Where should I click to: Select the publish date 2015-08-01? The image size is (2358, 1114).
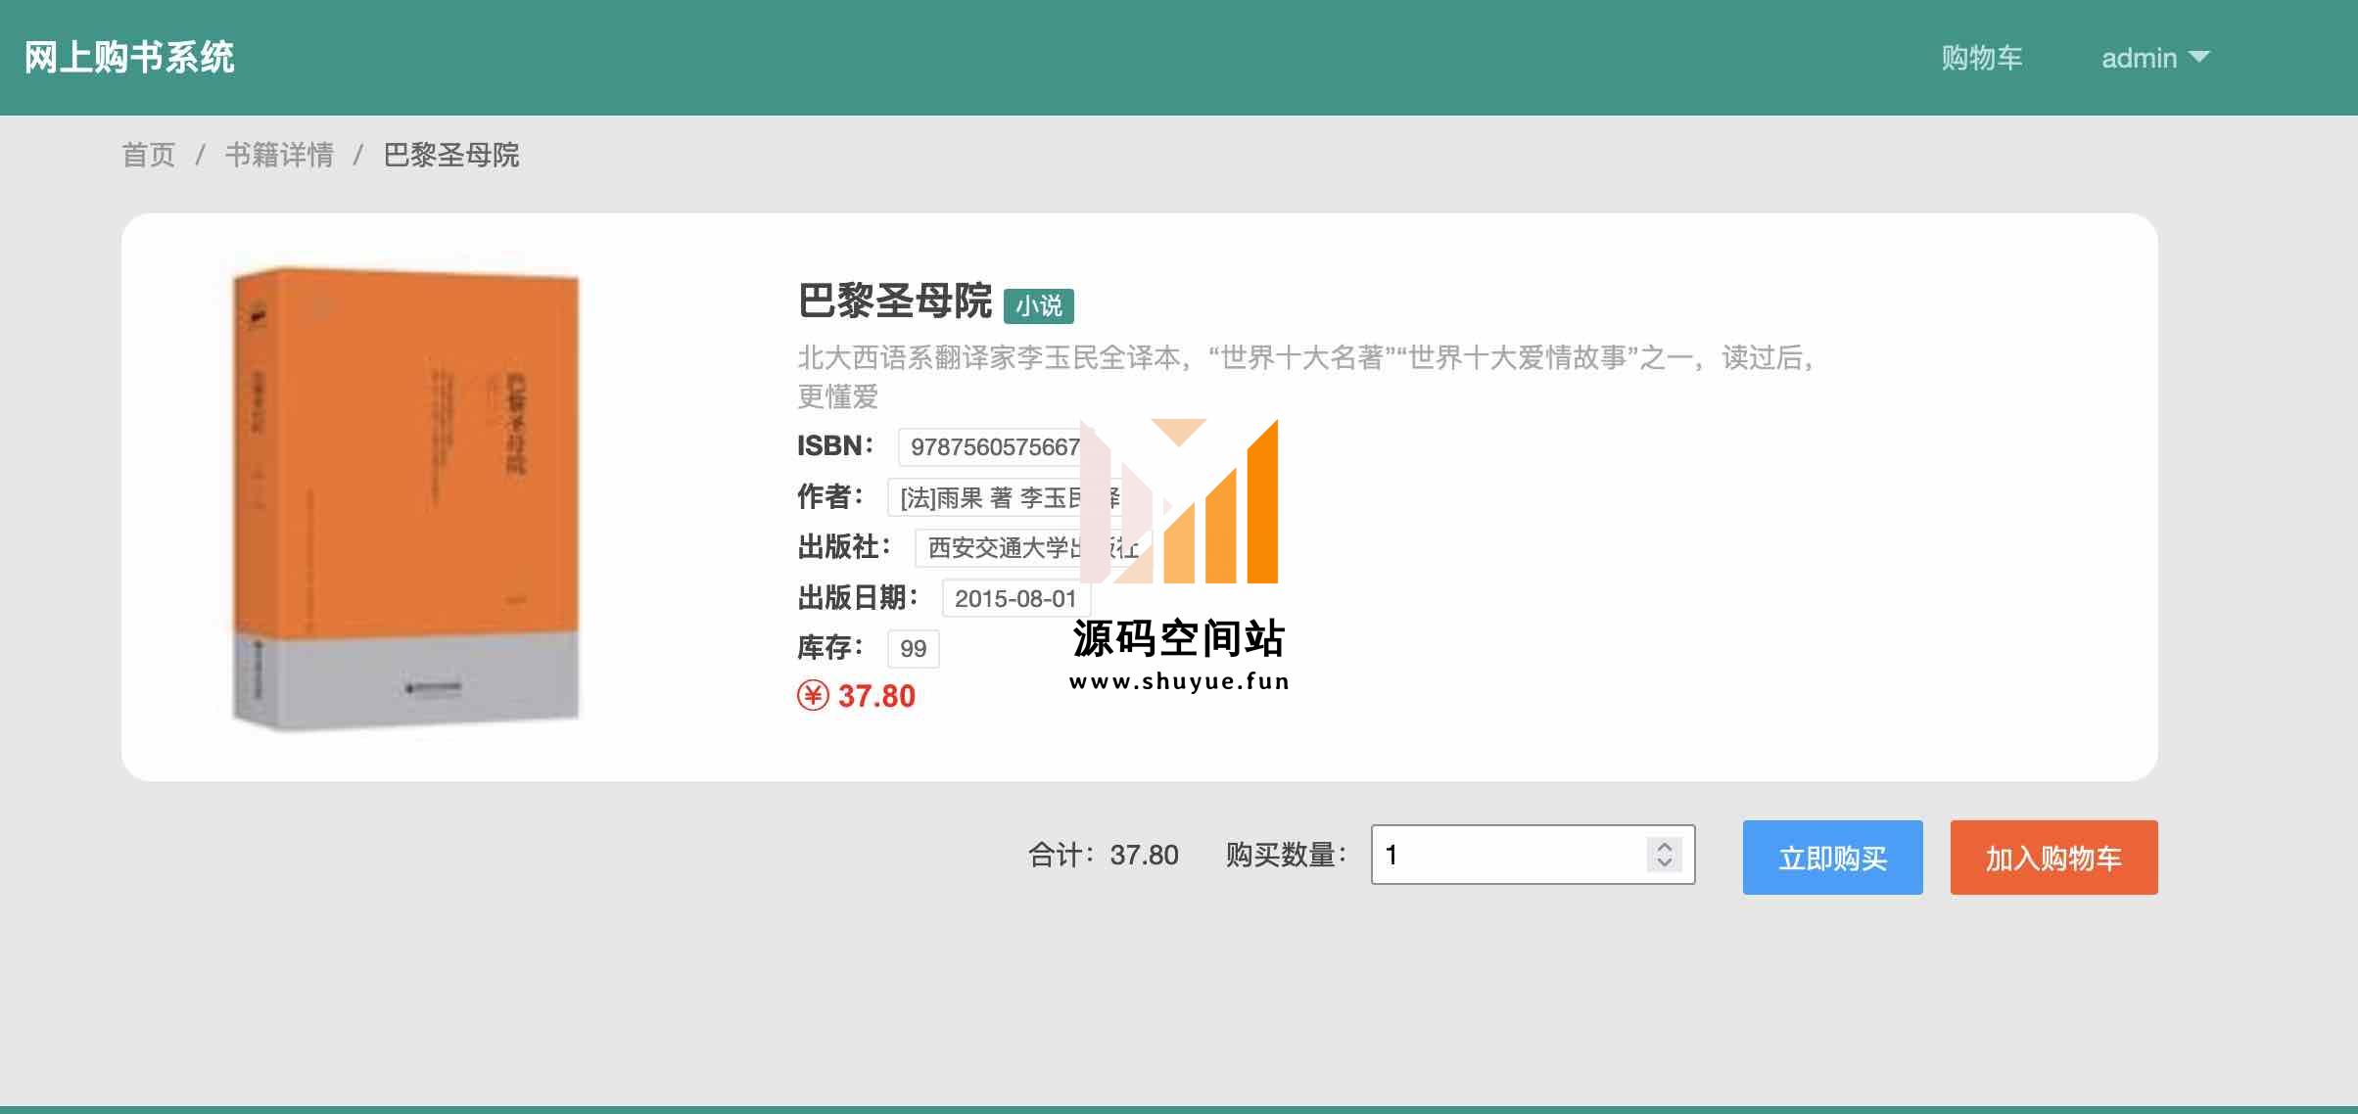(1015, 598)
